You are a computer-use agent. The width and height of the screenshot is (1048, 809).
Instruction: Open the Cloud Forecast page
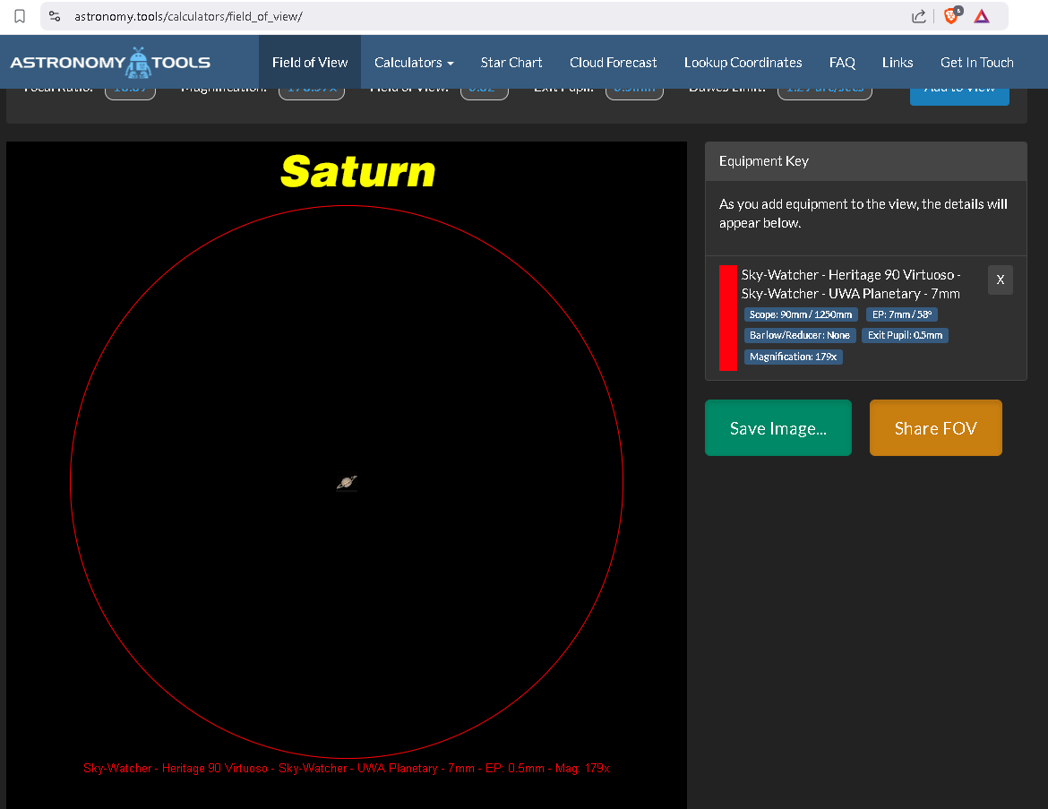pyautogui.click(x=613, y=63)
